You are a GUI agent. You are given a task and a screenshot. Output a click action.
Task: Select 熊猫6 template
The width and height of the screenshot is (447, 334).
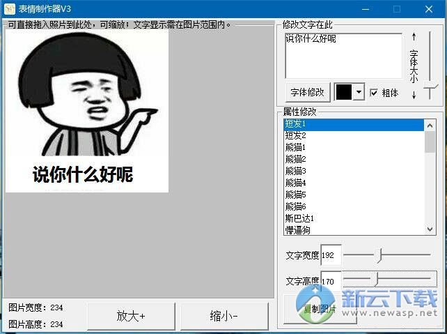click(x=354, y=206)
